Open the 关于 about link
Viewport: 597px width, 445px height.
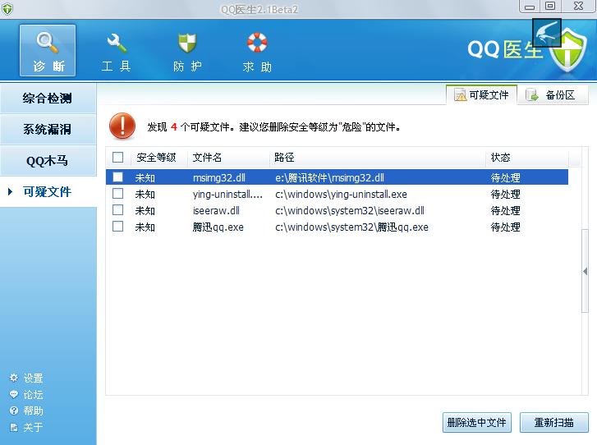pyautogui.click(x=33, y=427)
